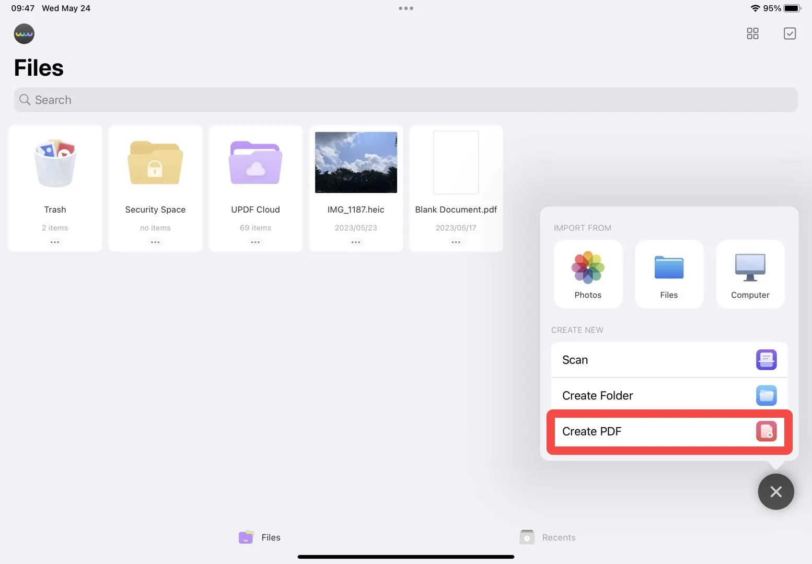Switch to the Recents tab
The height and width of the screenshot is (564, 812).
tap(547, 537)
